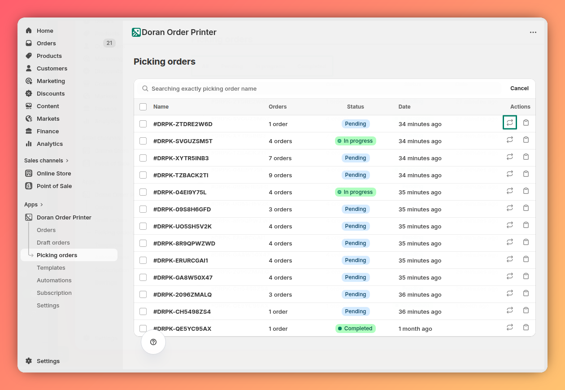The height and width of the screenshot is (390, 565).
Task: Go to Templates in app menu
Action: click(51, 267)
